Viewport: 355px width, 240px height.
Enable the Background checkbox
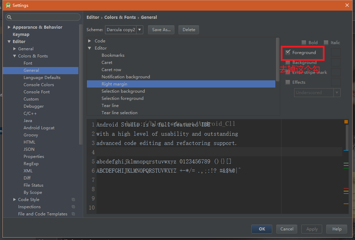point(288,63)
